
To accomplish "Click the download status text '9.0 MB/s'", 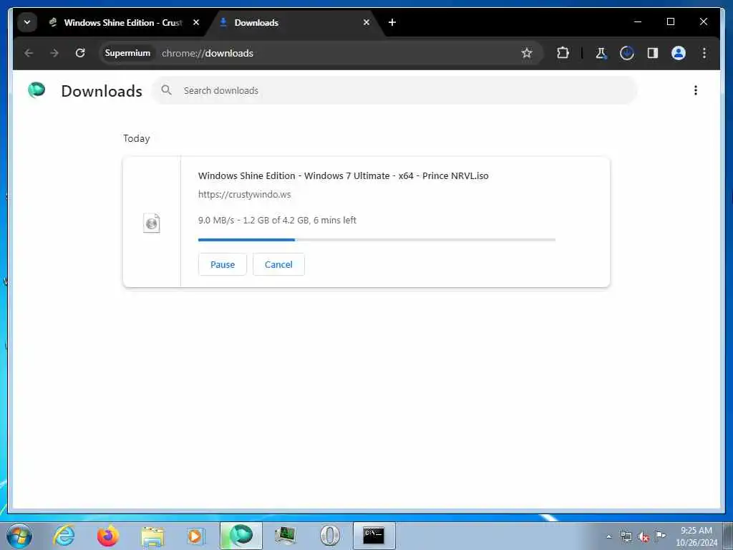I will pos(216,220).
